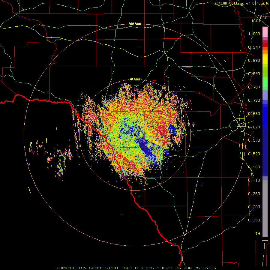
Task: Click the 0.413 legend value
Action: pos(254,180)
